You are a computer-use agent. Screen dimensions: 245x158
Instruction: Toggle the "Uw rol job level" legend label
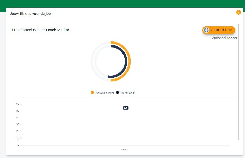point(104,93)
